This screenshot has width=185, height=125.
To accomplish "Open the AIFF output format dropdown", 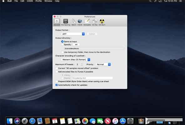I will tap(73, 34).
